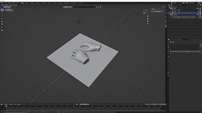Open the Playback dropdown in timeline
This screenshot has width=202, height=113.
(x=6, y=104)
